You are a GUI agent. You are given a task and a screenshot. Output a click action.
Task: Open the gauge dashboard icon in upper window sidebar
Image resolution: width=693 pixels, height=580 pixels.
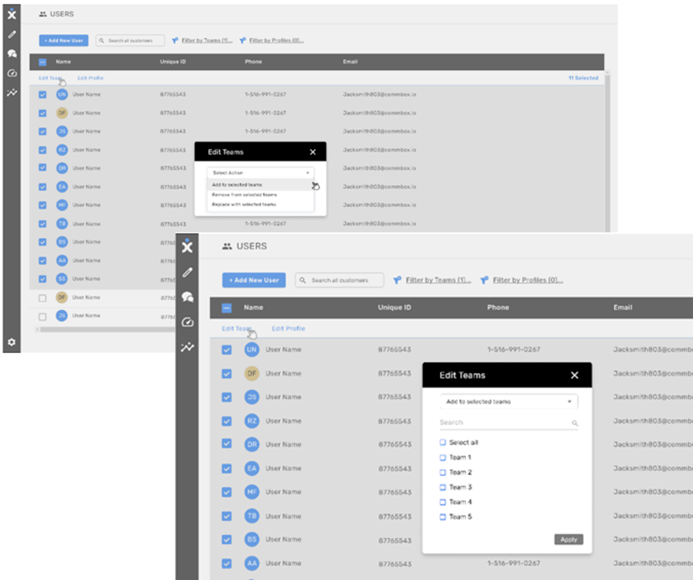pos(12,73)
